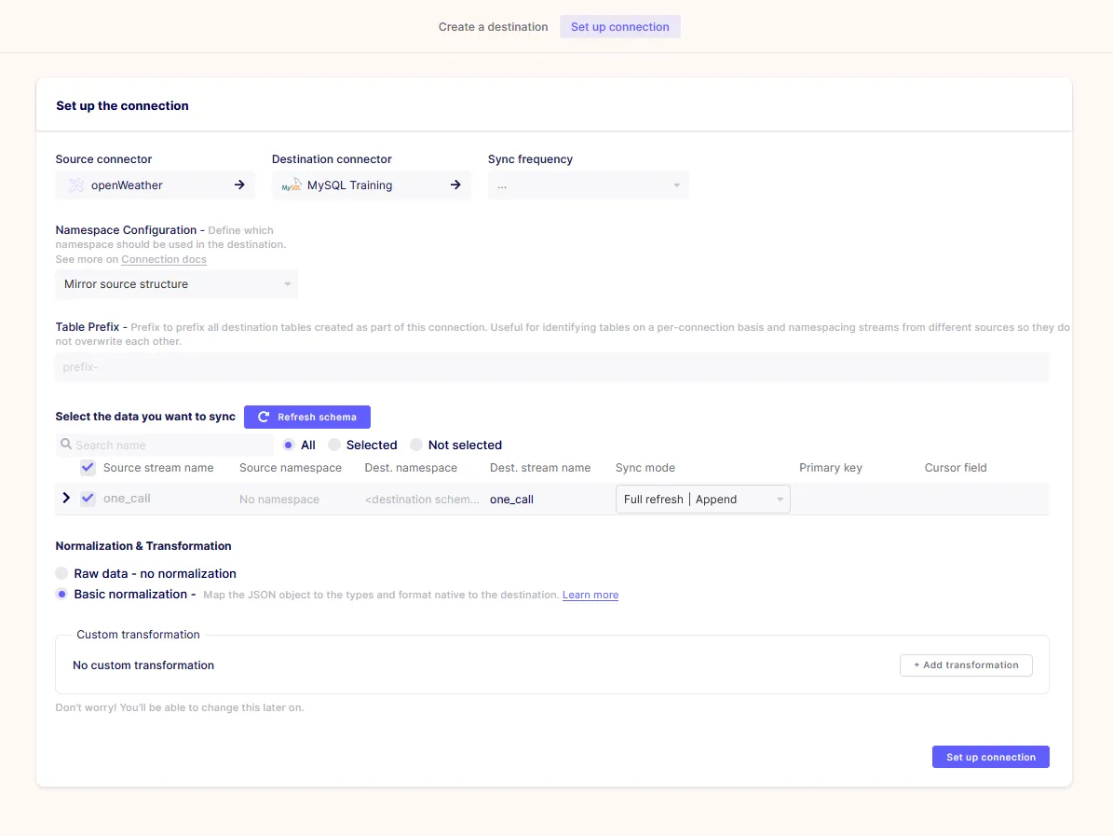
Task: Click the search magnifier icon
Action: tap(66, 444)
